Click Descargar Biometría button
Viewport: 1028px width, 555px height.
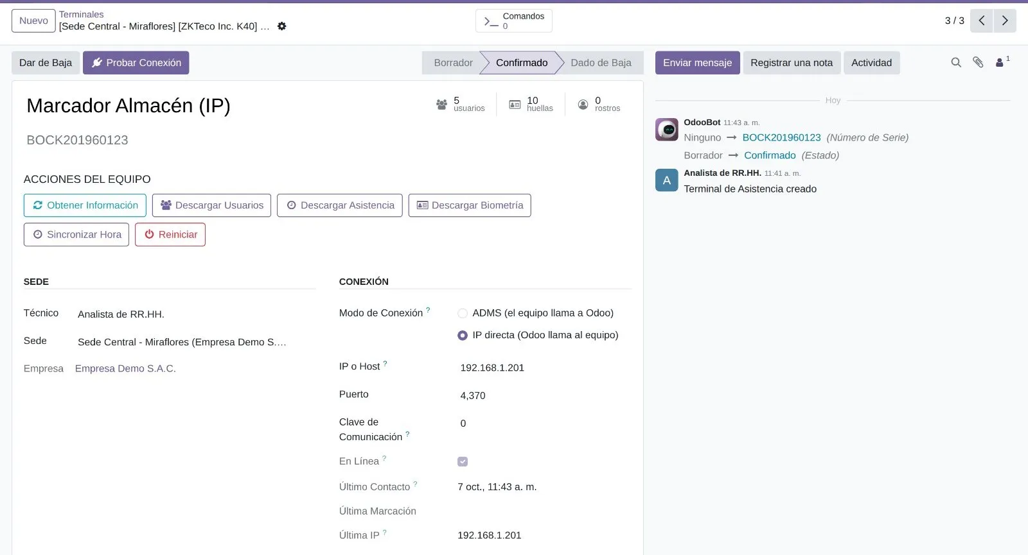(x=470, y=205)
